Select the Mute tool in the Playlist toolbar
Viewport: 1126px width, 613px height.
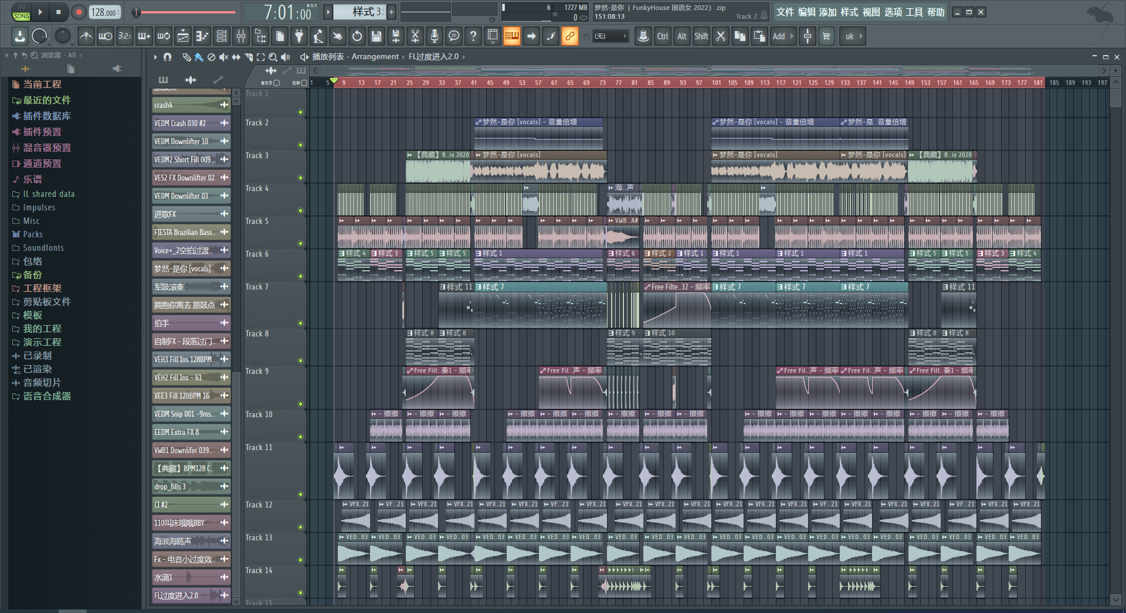[x=223, y=57]
